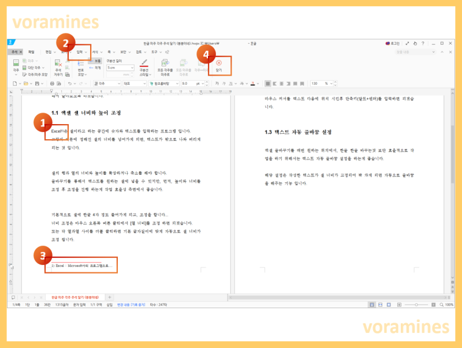Adjust the zoom slider in status bar
The height and width of the screenshot is (348, 462).
click(x=416, y=305)
